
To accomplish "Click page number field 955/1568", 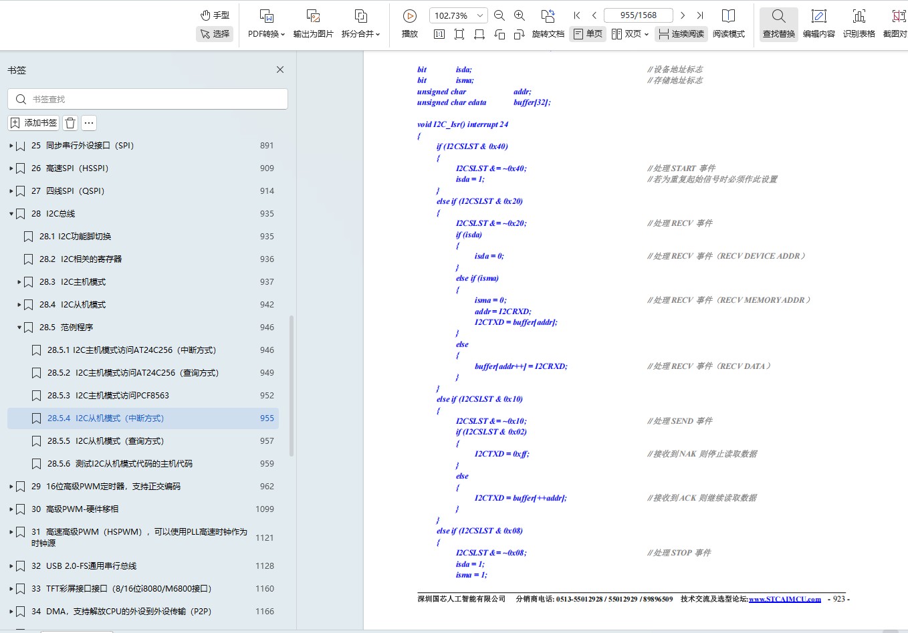I will [x=639, y=15].
